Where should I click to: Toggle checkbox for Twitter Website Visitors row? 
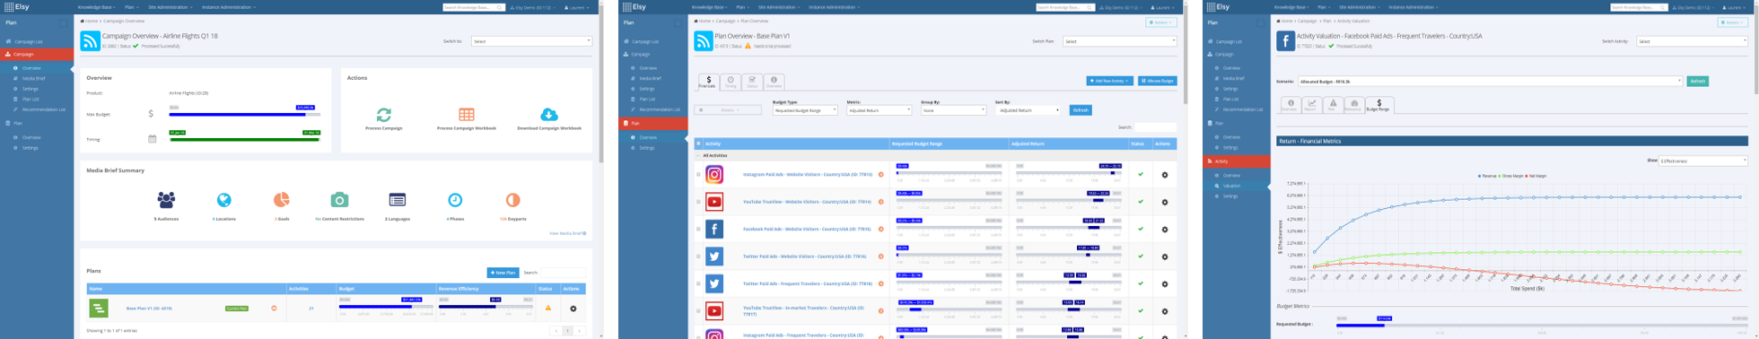[x=698, y=256]
